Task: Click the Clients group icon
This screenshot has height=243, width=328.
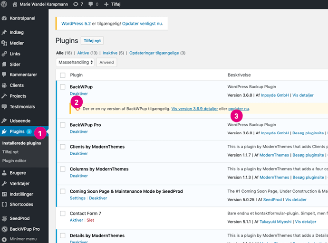Action: tap(4, 85)
